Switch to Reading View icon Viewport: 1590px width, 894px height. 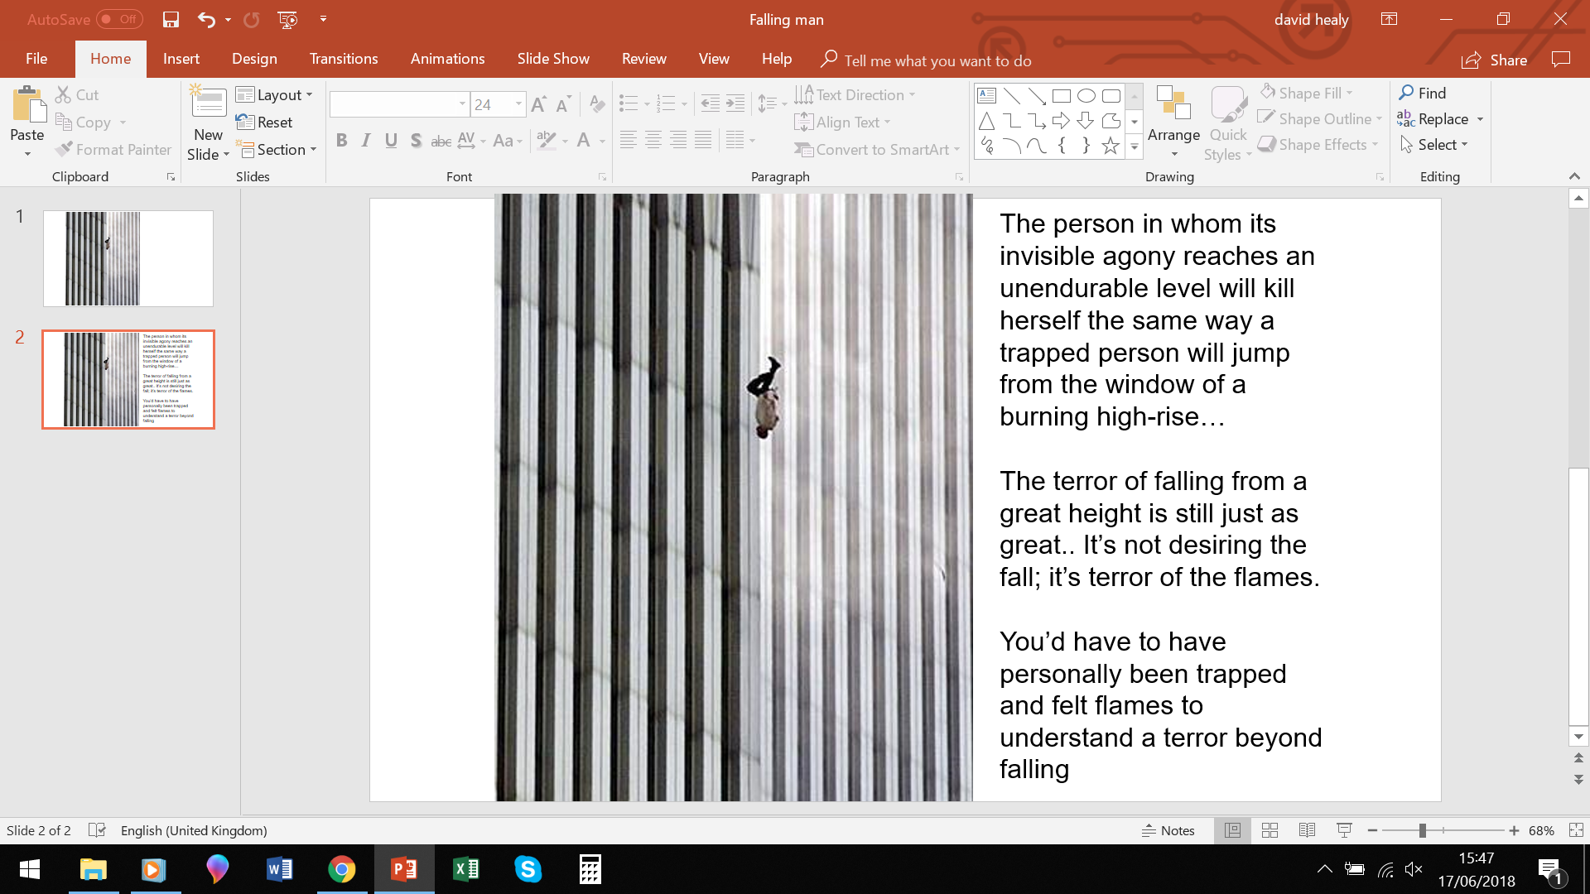pyautogui.click(x=1307, y=830)
